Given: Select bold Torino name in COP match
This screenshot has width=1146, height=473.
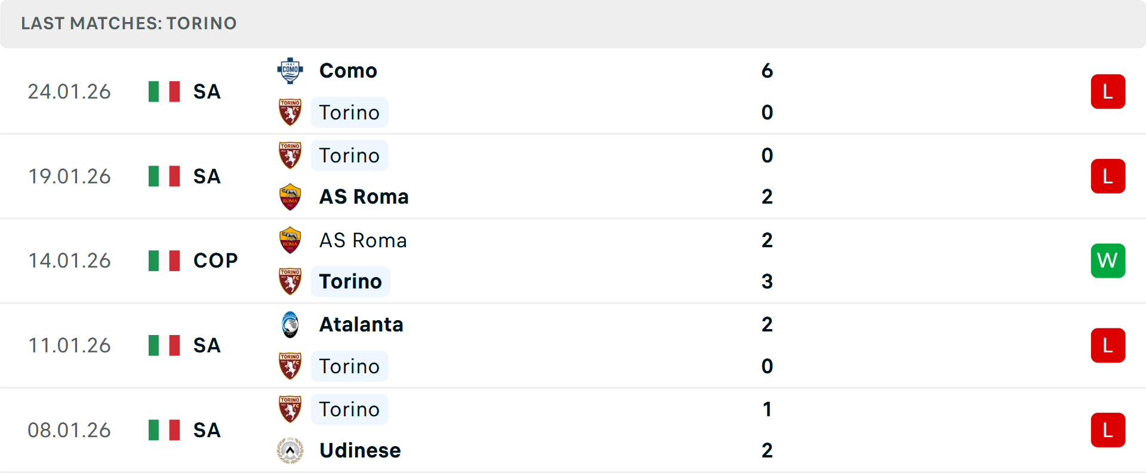Looking at the screenshot, I should [350, 281].
